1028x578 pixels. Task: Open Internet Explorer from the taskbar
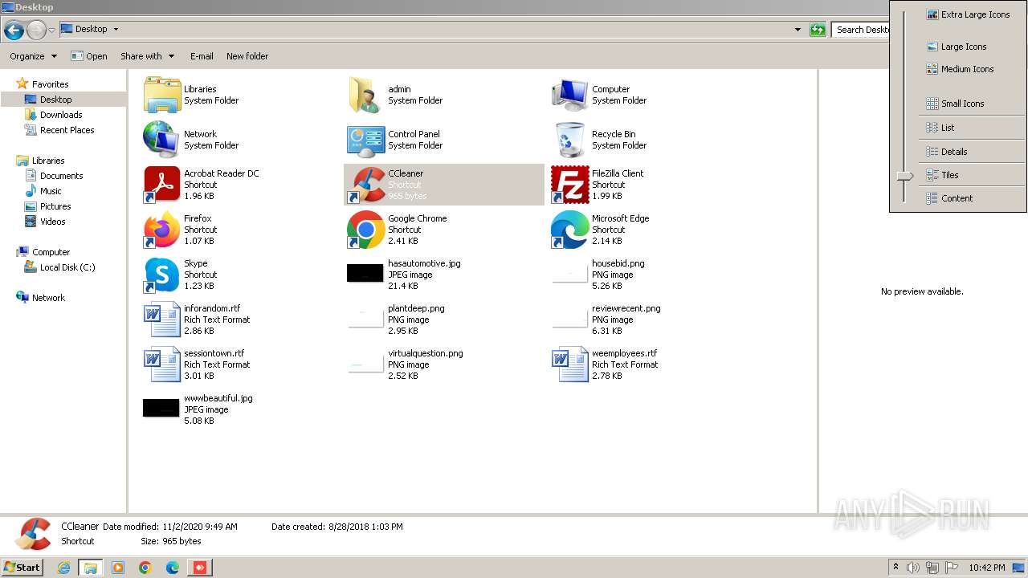pos(65,568)
